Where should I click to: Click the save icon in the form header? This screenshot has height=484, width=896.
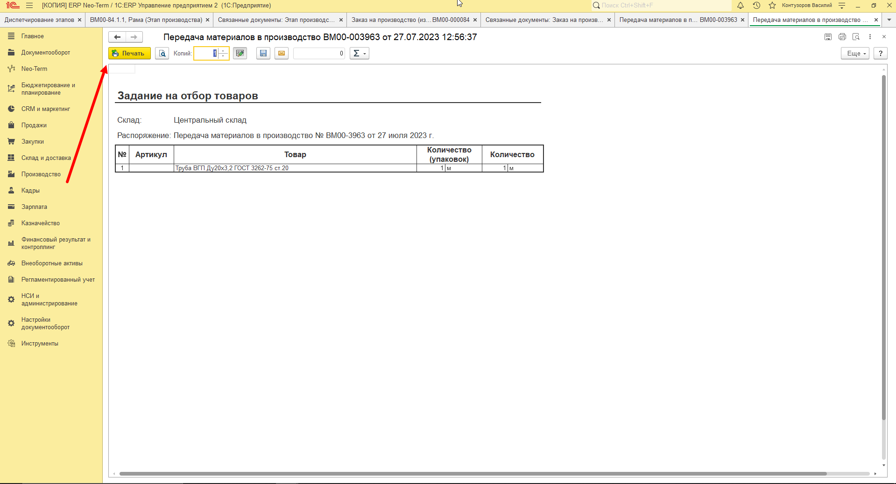(828, 37)
